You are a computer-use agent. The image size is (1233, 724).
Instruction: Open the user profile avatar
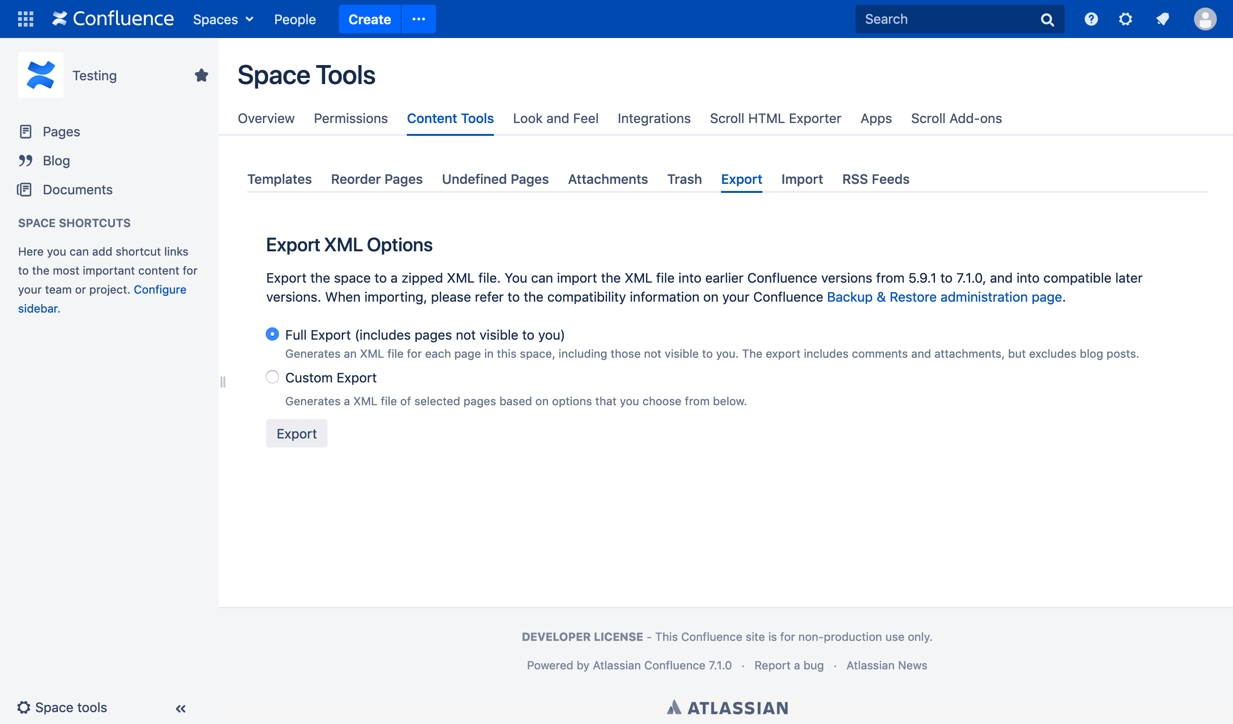tap(1204, 19)
